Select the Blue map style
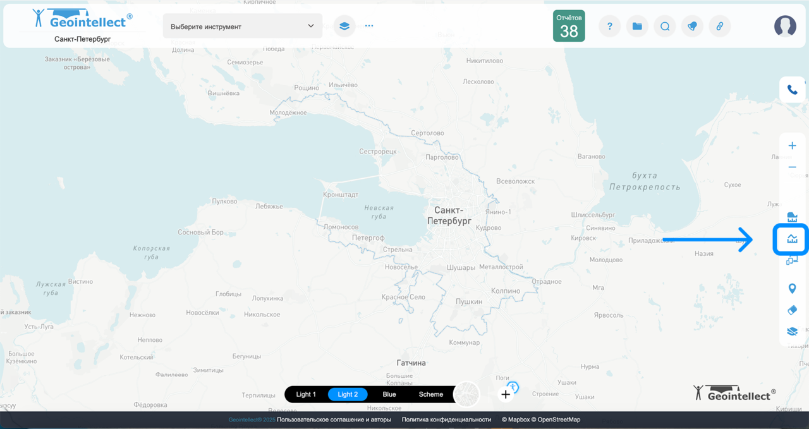809x429 pixels. [389, 394]
